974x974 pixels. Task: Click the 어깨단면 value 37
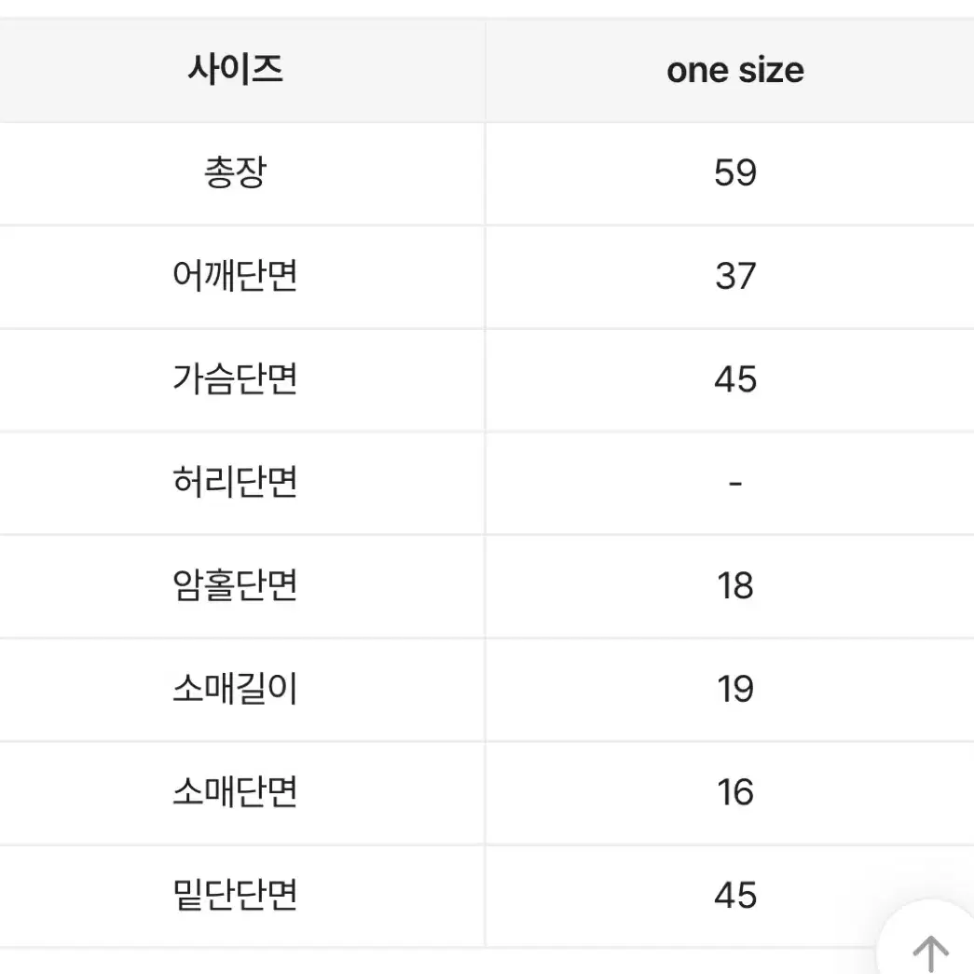point(734,276)
